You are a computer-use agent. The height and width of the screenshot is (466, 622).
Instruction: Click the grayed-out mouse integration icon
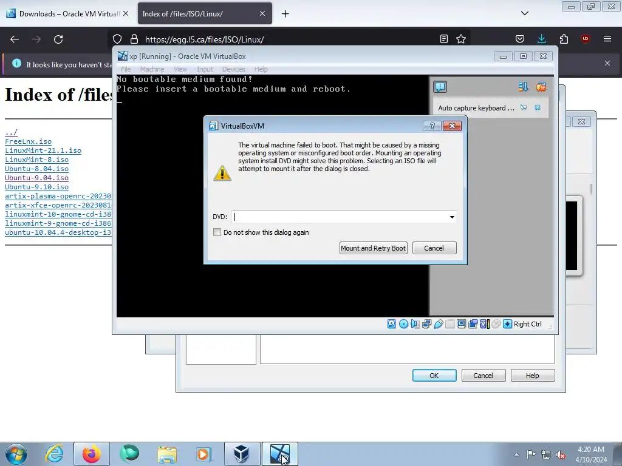pyautogui.click(x=496, y=324)
